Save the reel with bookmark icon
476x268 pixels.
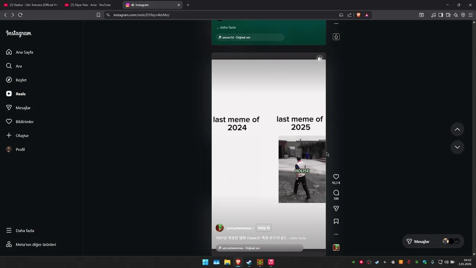336,221
